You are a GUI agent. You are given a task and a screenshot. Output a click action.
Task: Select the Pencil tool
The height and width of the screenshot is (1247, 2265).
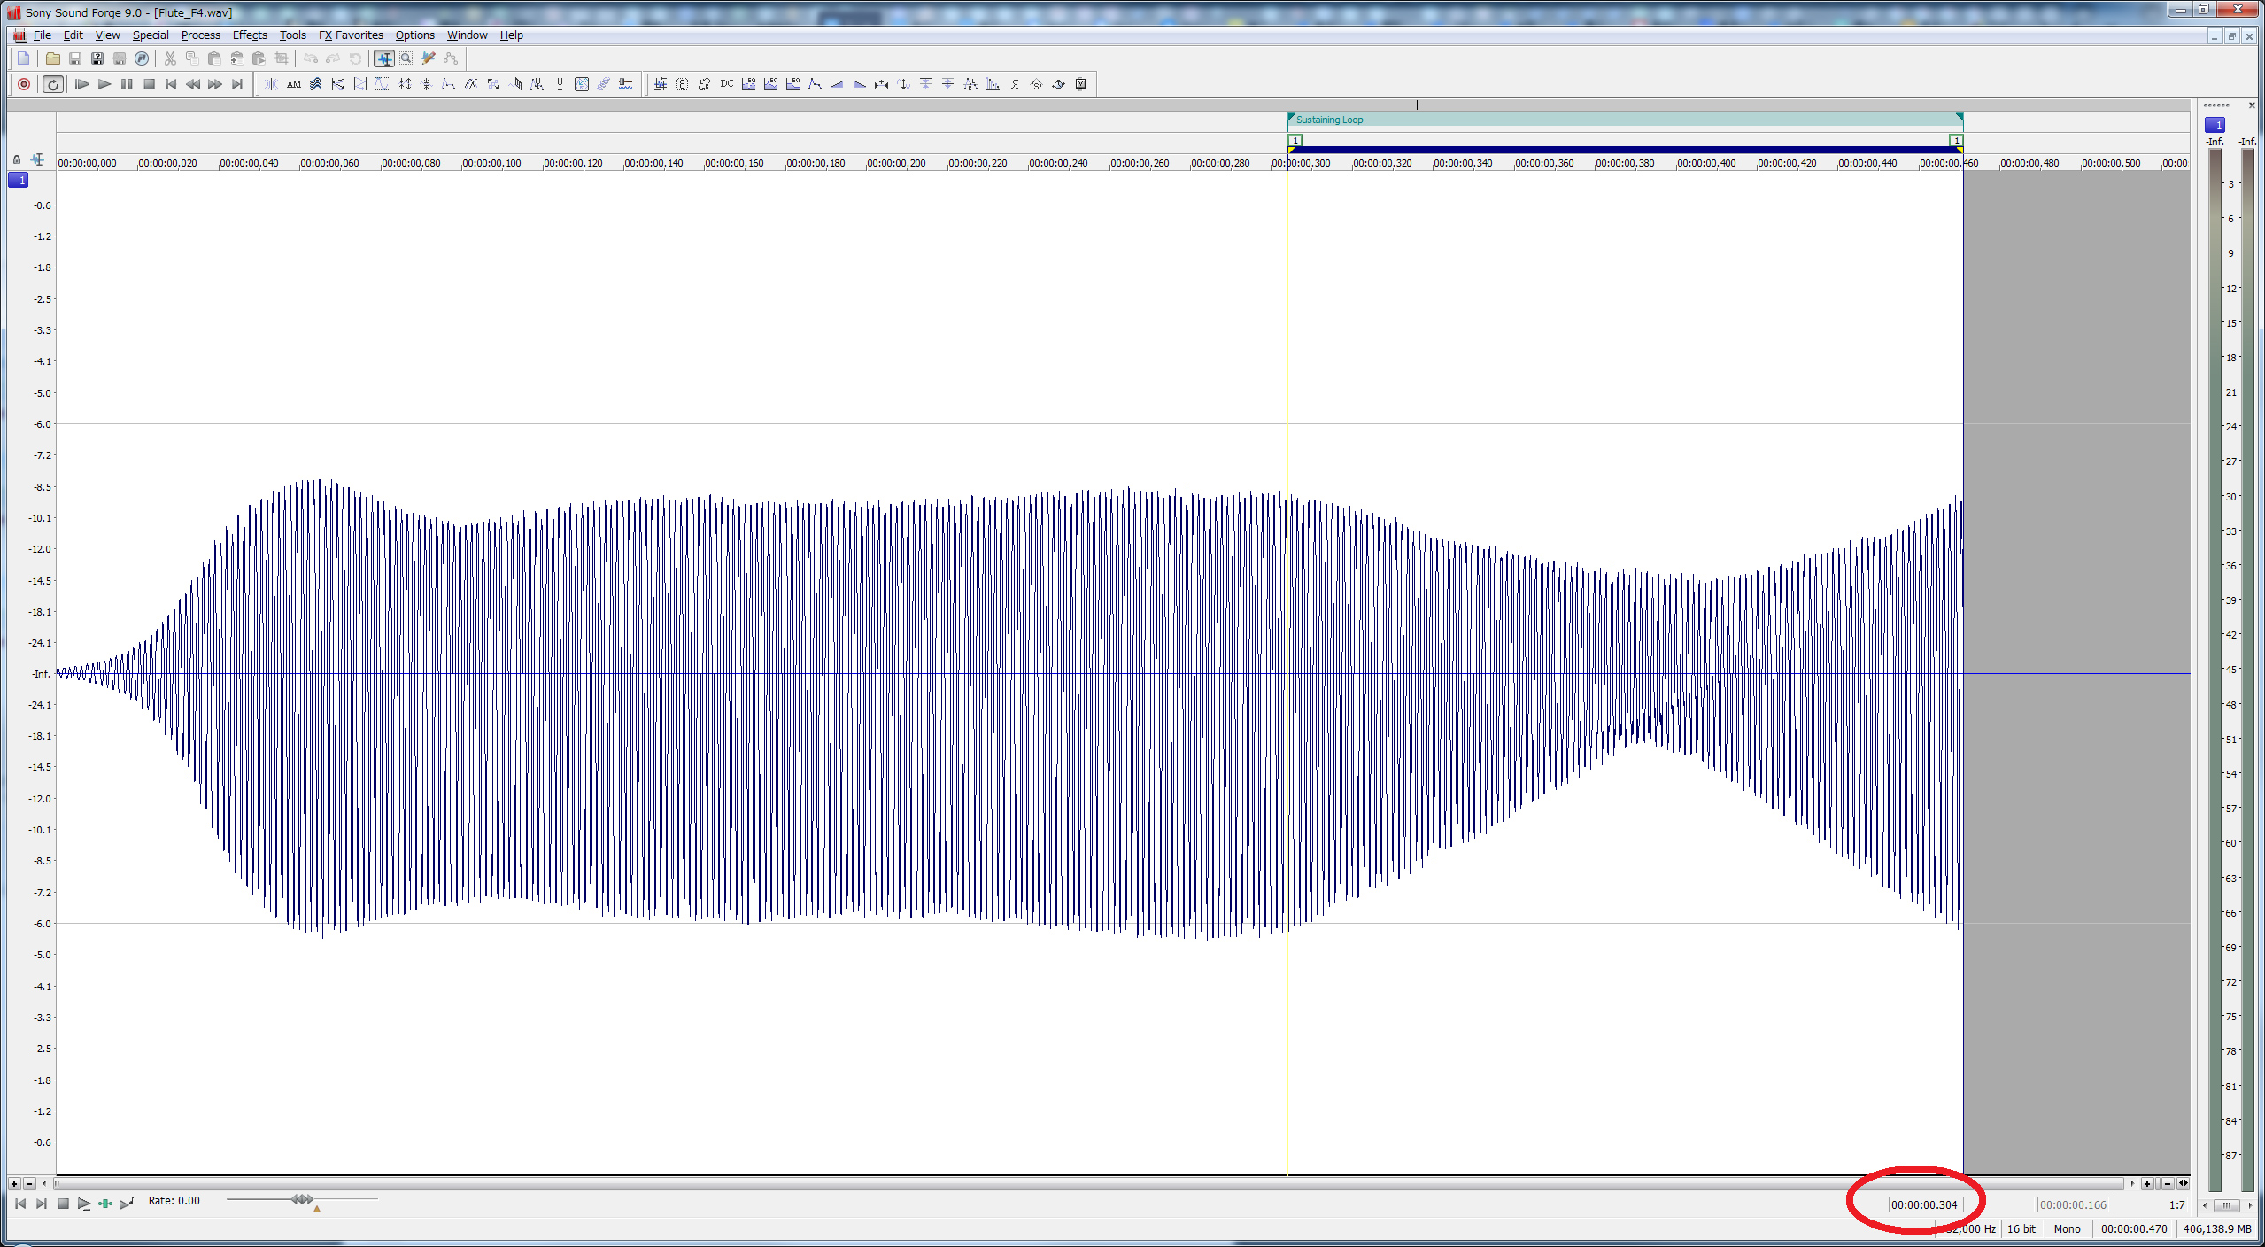429,58
